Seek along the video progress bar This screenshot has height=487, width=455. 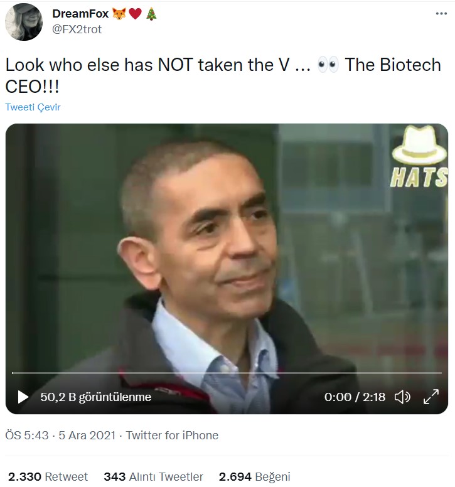227,373
